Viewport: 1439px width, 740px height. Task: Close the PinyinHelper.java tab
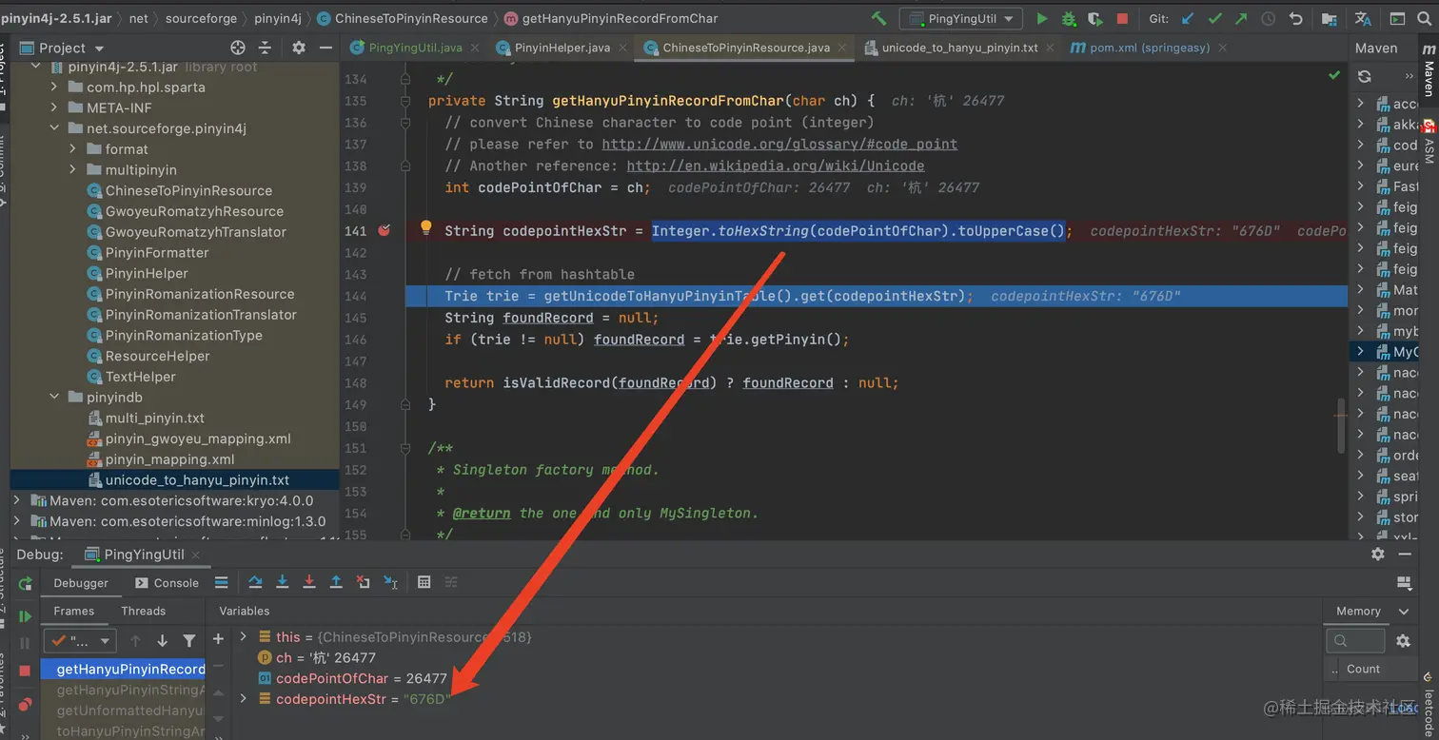[624, 48]
